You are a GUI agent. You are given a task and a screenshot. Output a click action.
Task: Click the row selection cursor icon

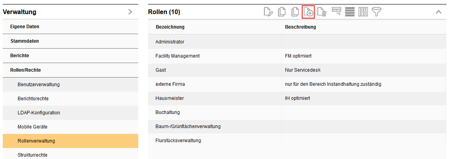click(x=337, y=12)
